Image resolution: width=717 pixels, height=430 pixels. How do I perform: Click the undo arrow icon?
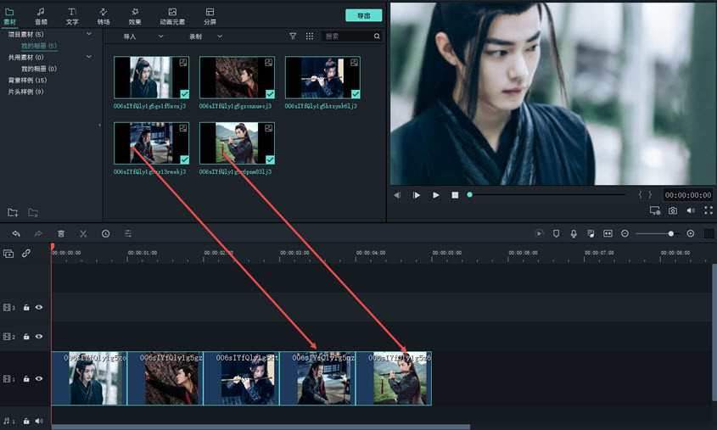pyautogui.click(x=16, y=233)
